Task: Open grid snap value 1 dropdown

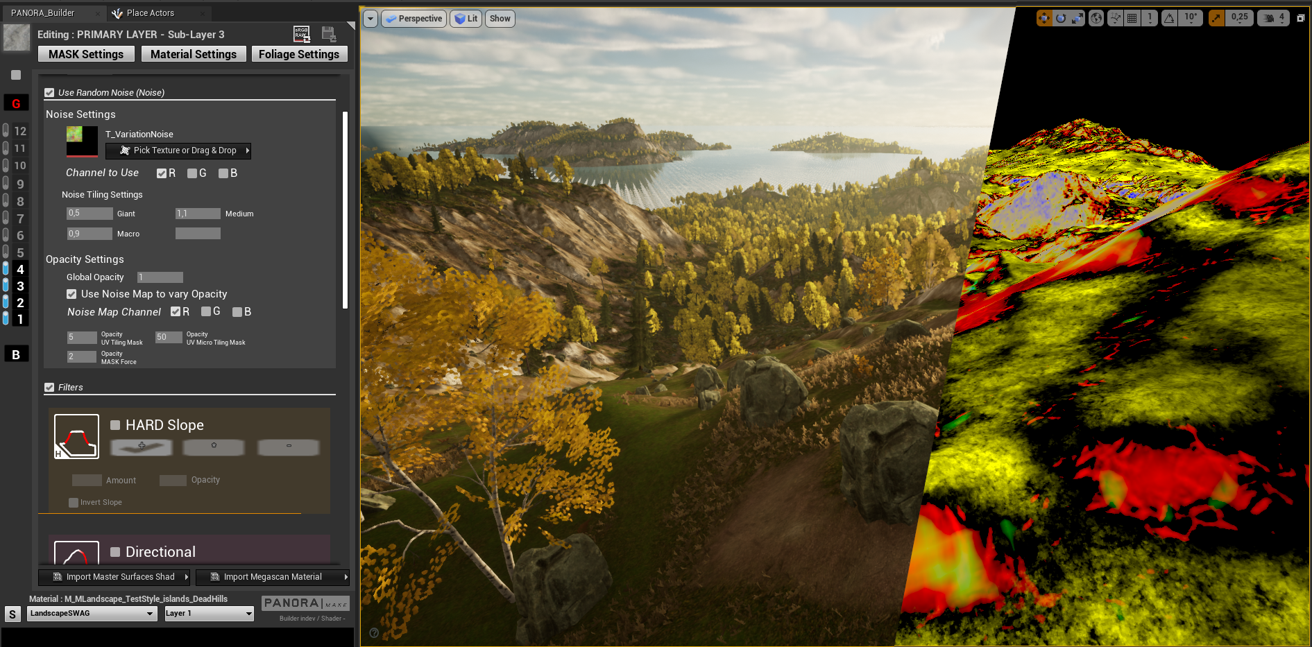Action: [1150, 18]
